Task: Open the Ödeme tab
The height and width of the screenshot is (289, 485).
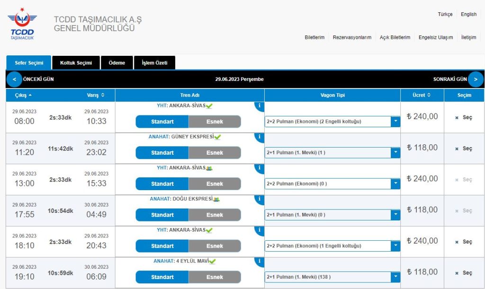Action: 117,63
